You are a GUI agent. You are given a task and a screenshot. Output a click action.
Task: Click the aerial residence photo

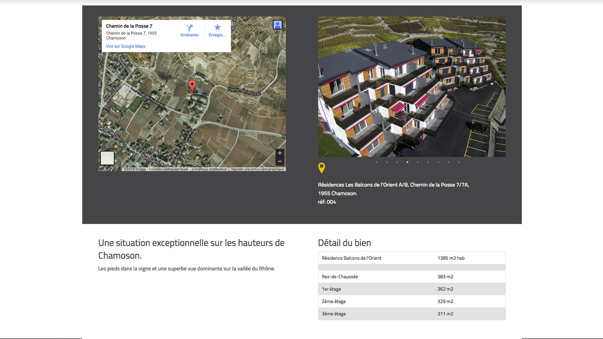coord(412,86)
